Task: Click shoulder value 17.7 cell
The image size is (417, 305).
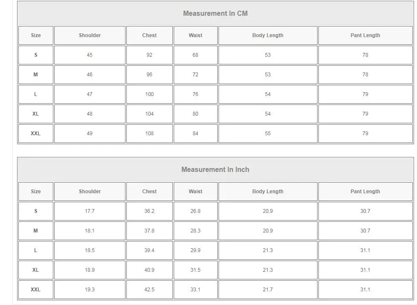Action: (x=90, y=211)
